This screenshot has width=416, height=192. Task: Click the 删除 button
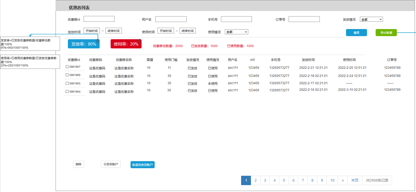pos(78,164)
